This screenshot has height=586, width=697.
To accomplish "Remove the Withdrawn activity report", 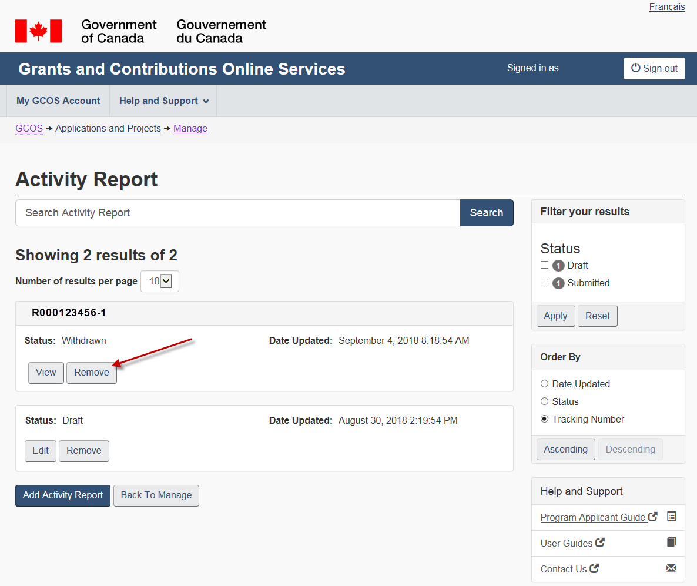I will point(92,373).
